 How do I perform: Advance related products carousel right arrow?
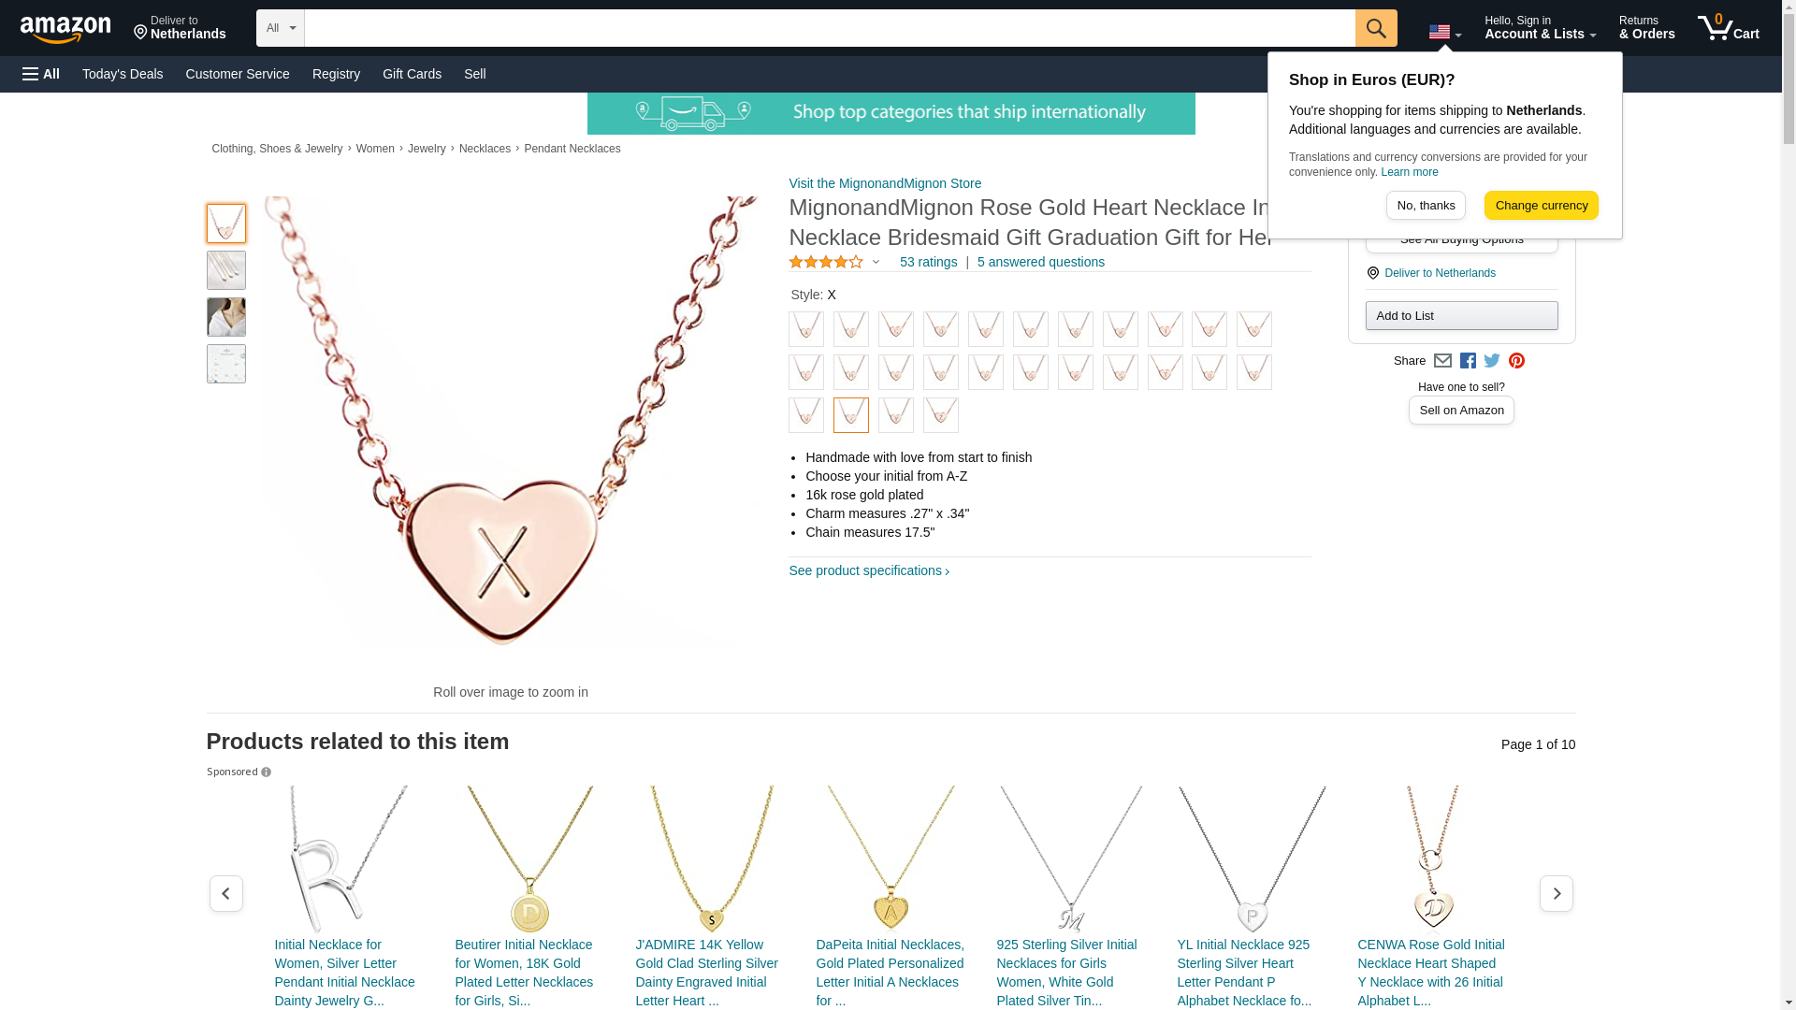tap(1556, 894)
